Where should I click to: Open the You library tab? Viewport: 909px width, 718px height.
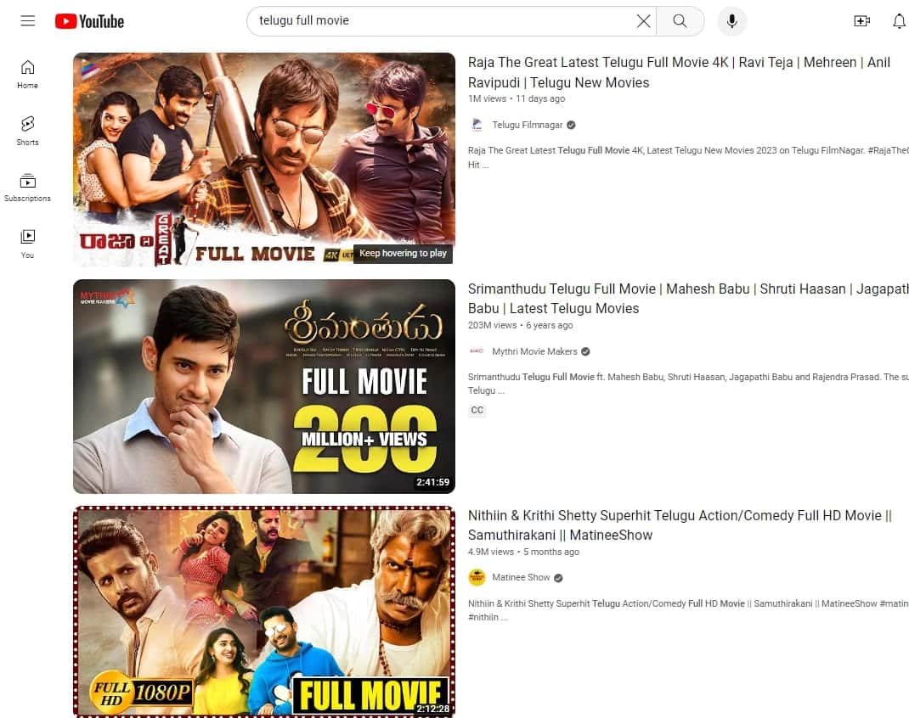[x=28, y=243]
